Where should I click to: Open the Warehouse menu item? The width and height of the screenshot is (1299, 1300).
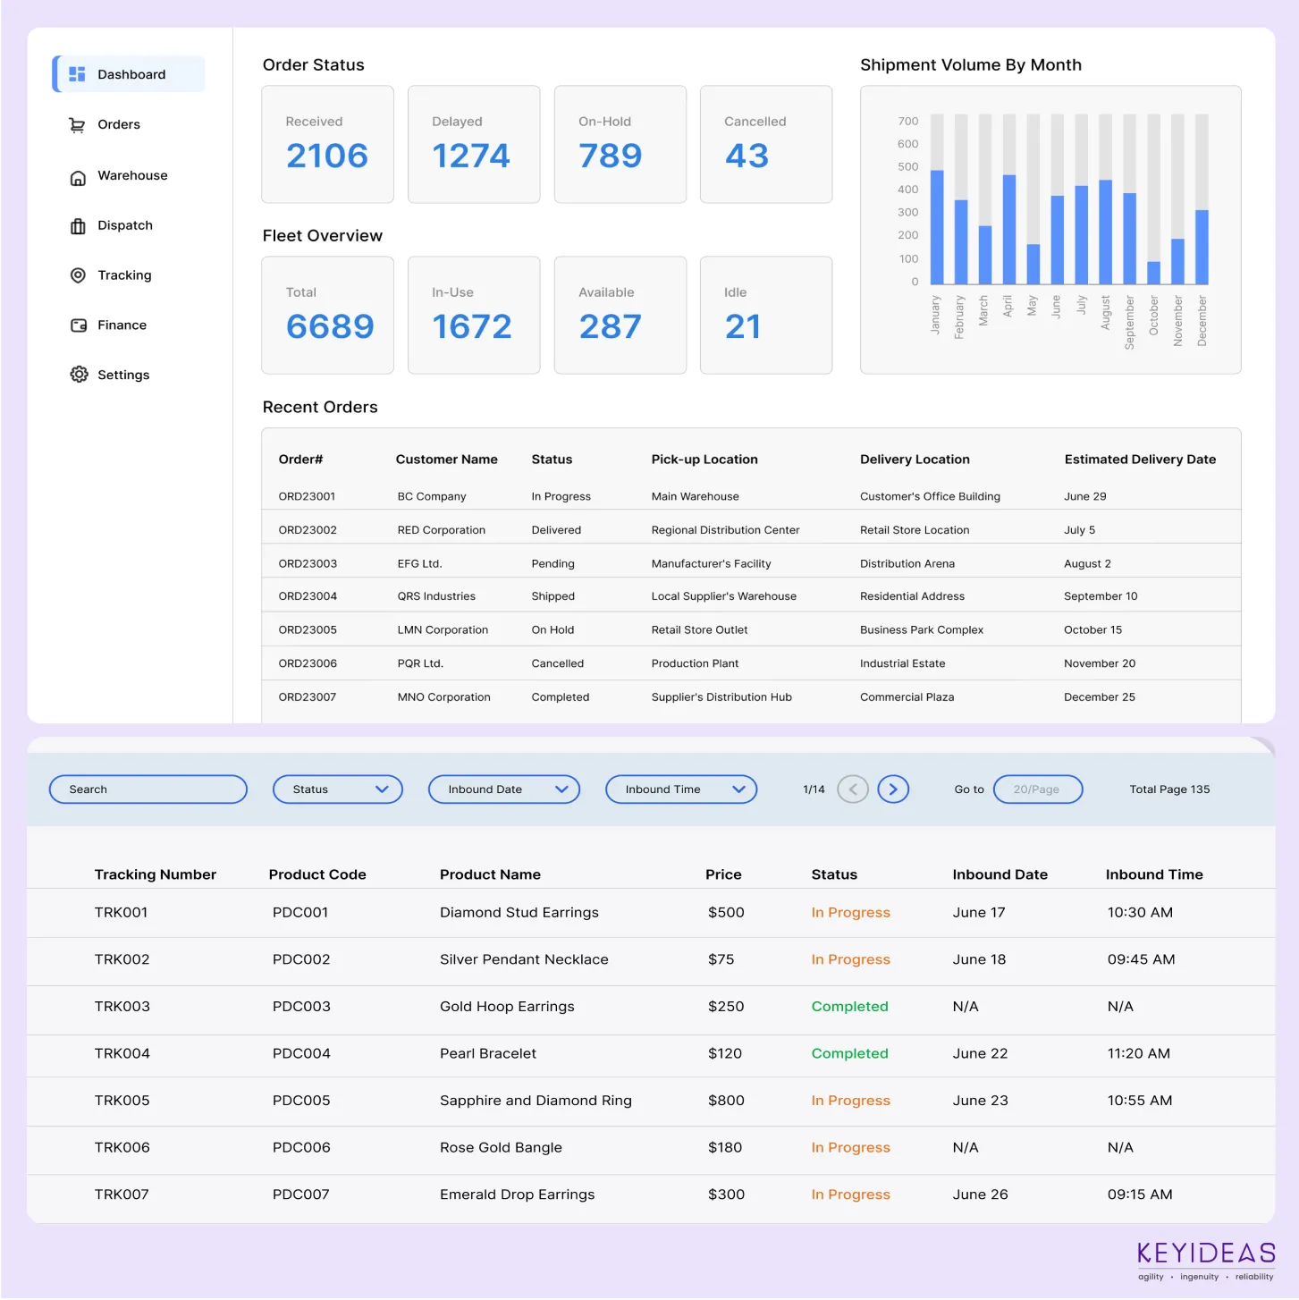[x=132, y=176]
